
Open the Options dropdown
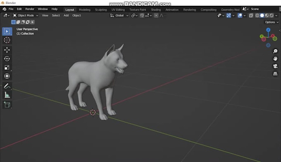[271, 22]
